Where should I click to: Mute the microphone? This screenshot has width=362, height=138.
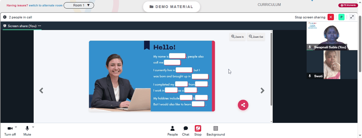pos(27,131)
